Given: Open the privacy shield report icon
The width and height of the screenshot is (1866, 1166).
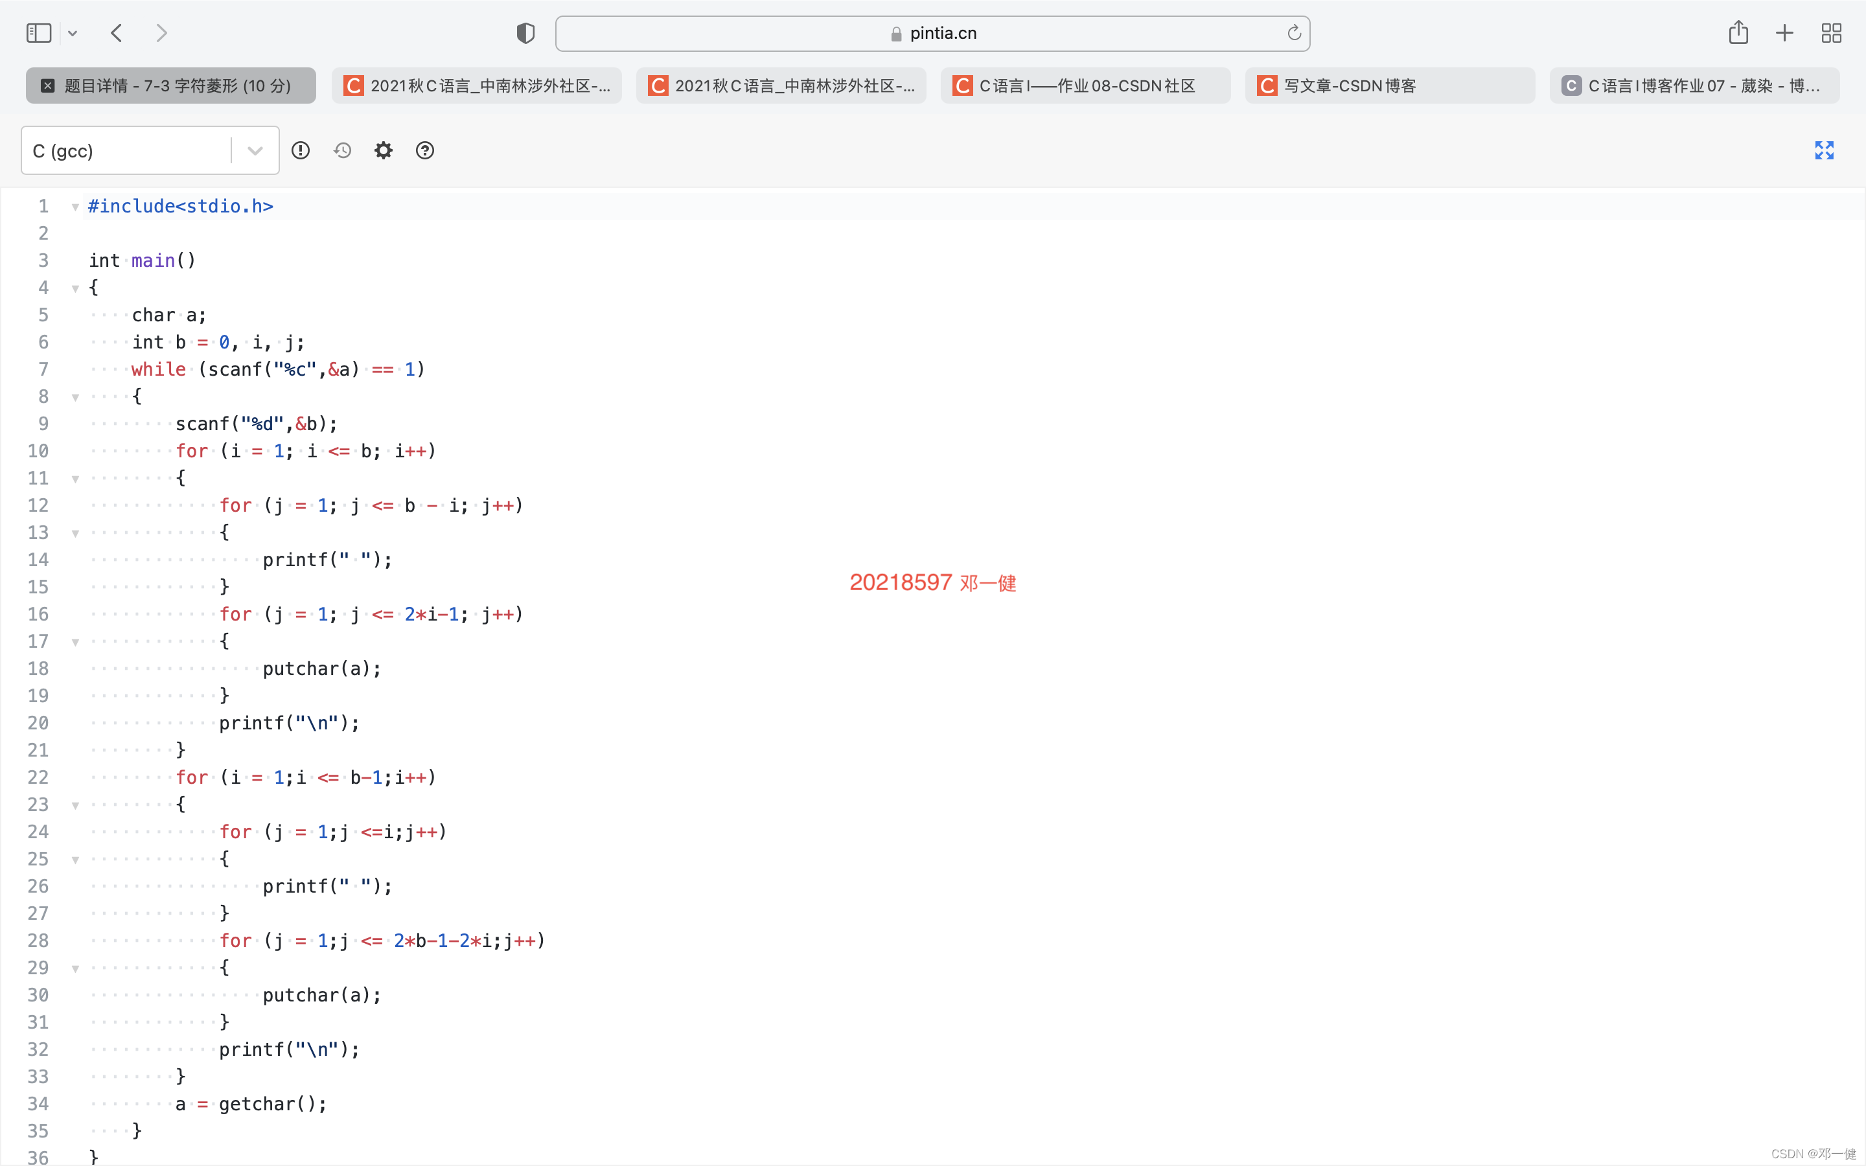Looking at the screenshot, I should point(525,33).
